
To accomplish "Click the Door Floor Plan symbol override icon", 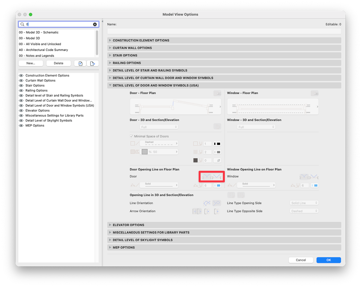I will click(217, 93).
